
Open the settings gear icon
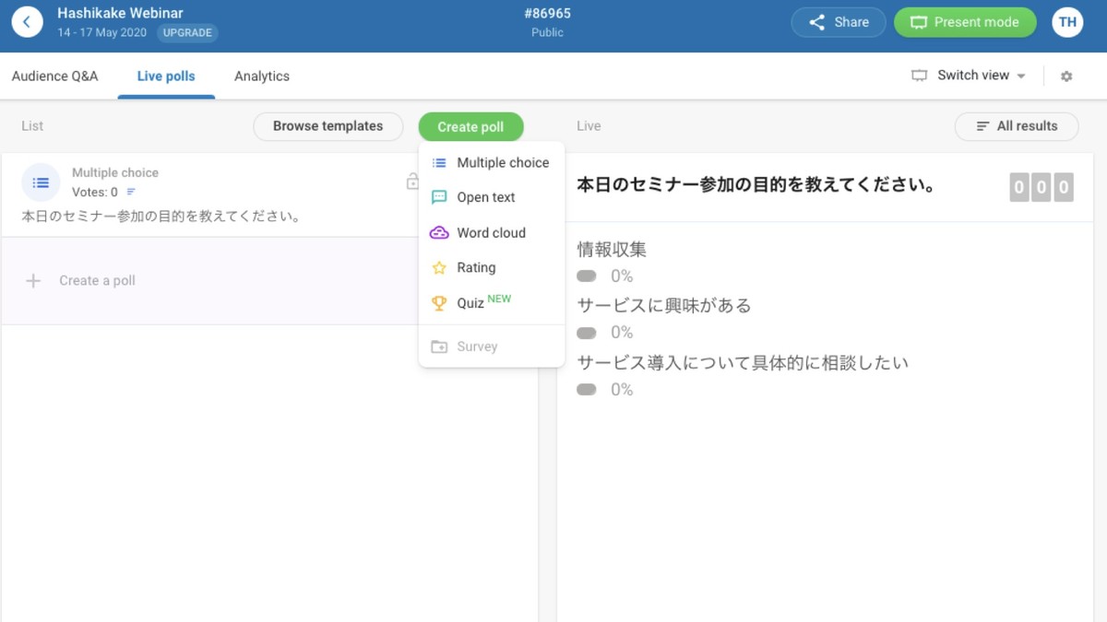click(1066, 76)
